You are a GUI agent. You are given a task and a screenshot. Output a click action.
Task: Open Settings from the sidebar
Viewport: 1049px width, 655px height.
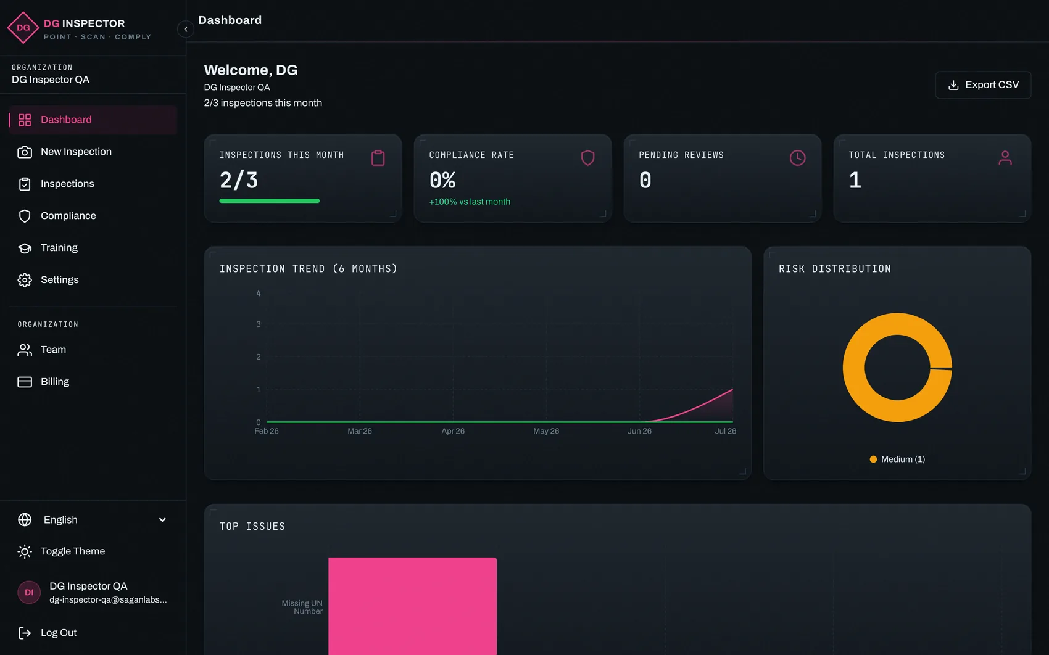click(93, 280)
